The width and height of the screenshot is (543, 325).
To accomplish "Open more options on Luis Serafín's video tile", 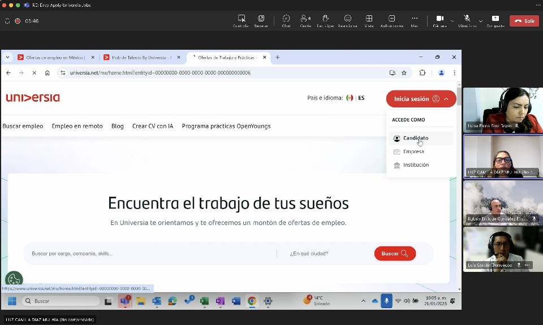I will pos(527,265).
